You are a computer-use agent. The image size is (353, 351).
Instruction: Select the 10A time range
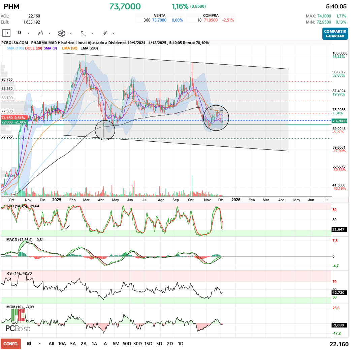(x=62, y=344)
